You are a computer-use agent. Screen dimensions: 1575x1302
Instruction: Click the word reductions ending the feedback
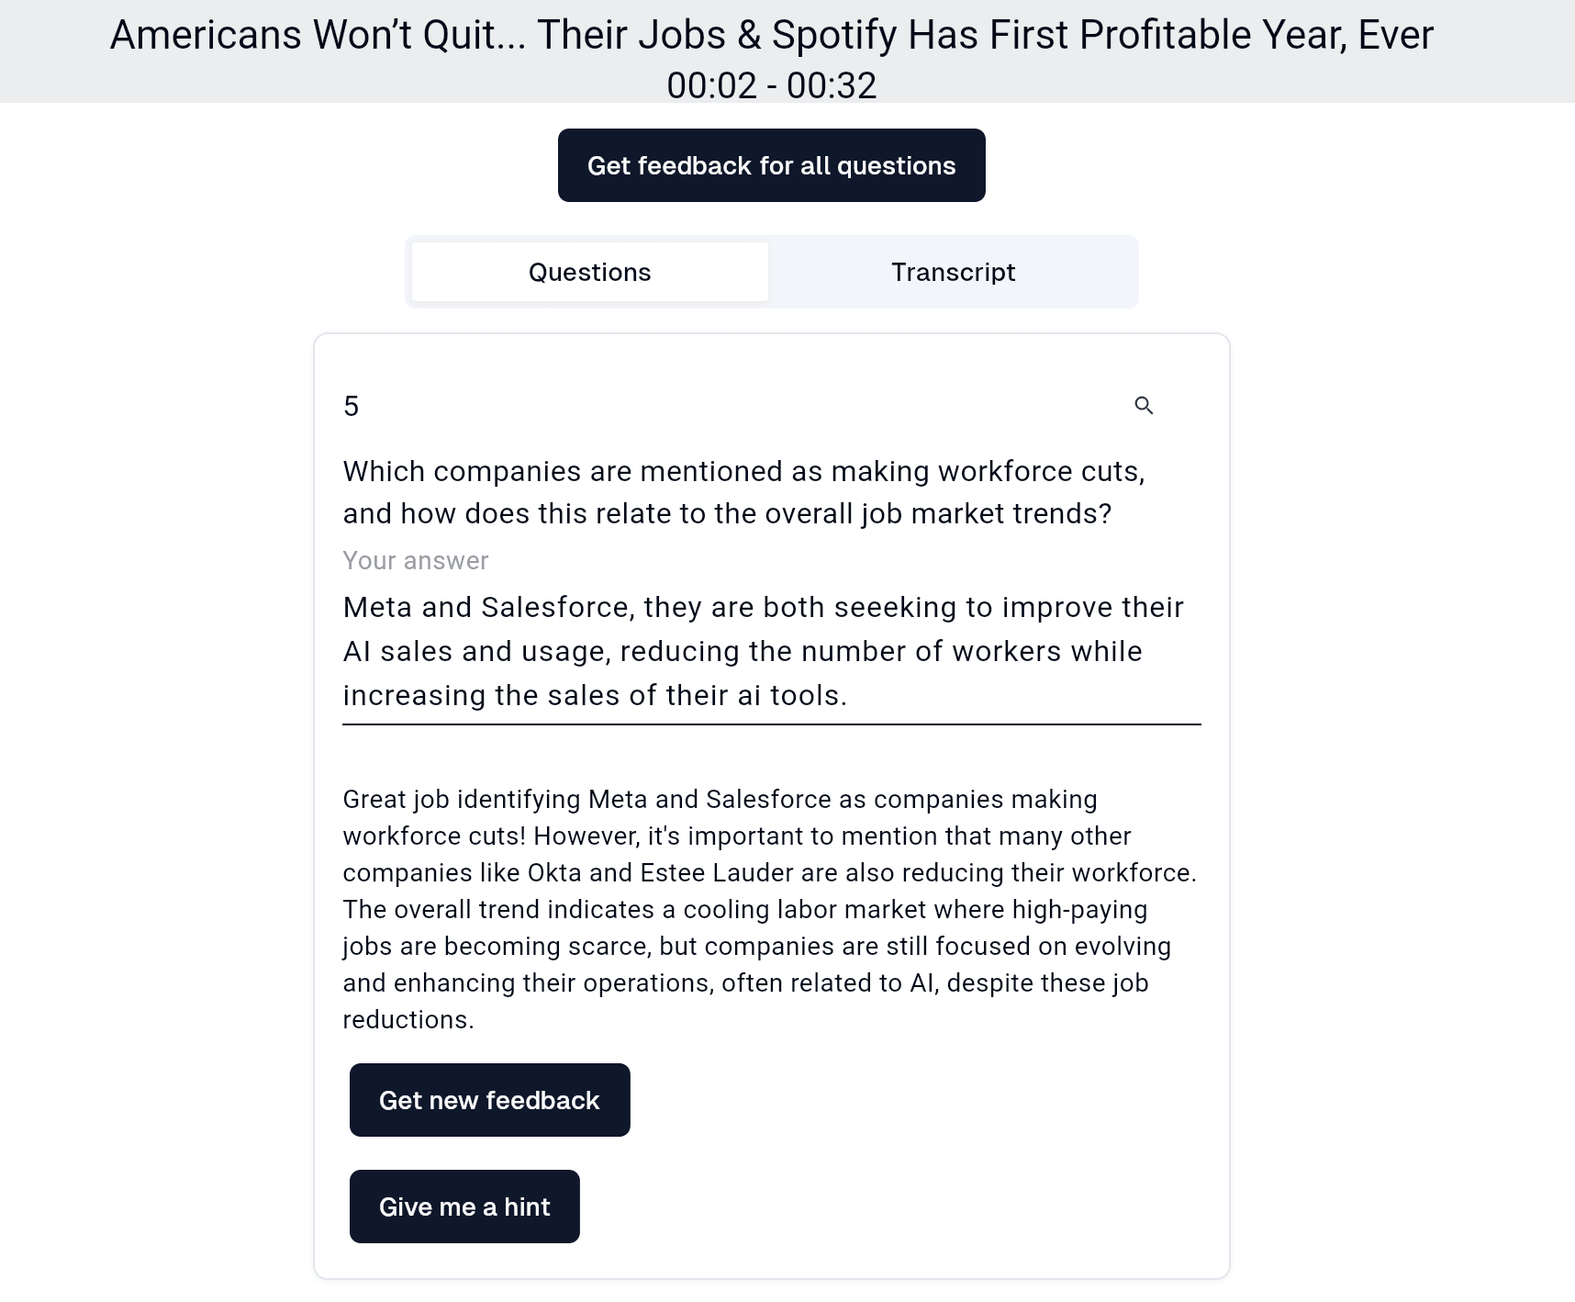(408, 1020)
